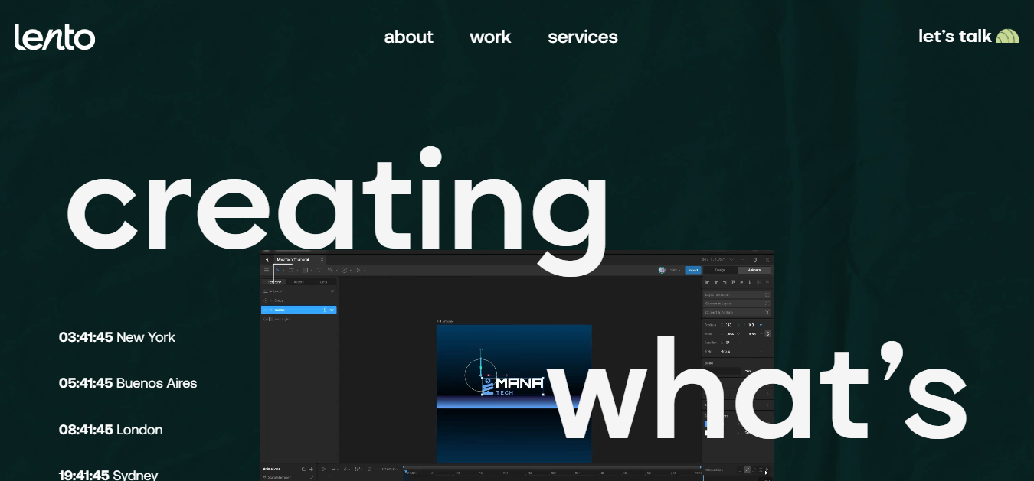
Task: Select the arrow selection tool in Rive toolbar
Action: click(276, 270)
